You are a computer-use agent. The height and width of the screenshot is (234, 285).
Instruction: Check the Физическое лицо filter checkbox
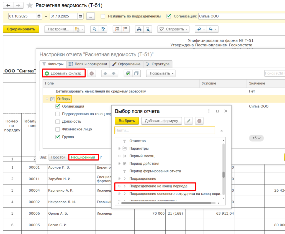pyautogui.click(x=58, y=129)
